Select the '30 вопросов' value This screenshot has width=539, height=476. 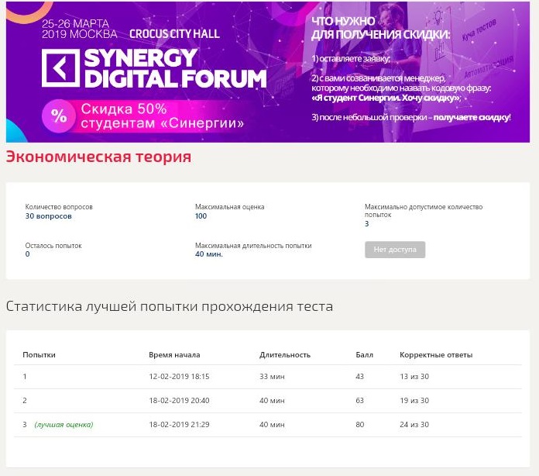(49, 216)
